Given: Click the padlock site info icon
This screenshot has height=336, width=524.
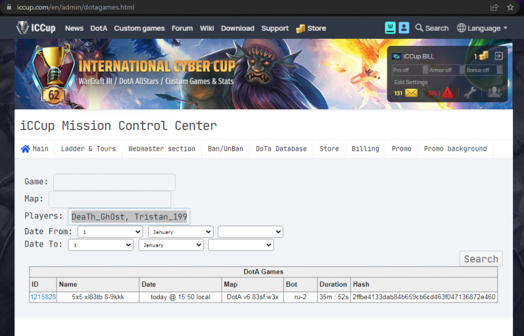Looking at the screenshot, I should click(9, 7).
